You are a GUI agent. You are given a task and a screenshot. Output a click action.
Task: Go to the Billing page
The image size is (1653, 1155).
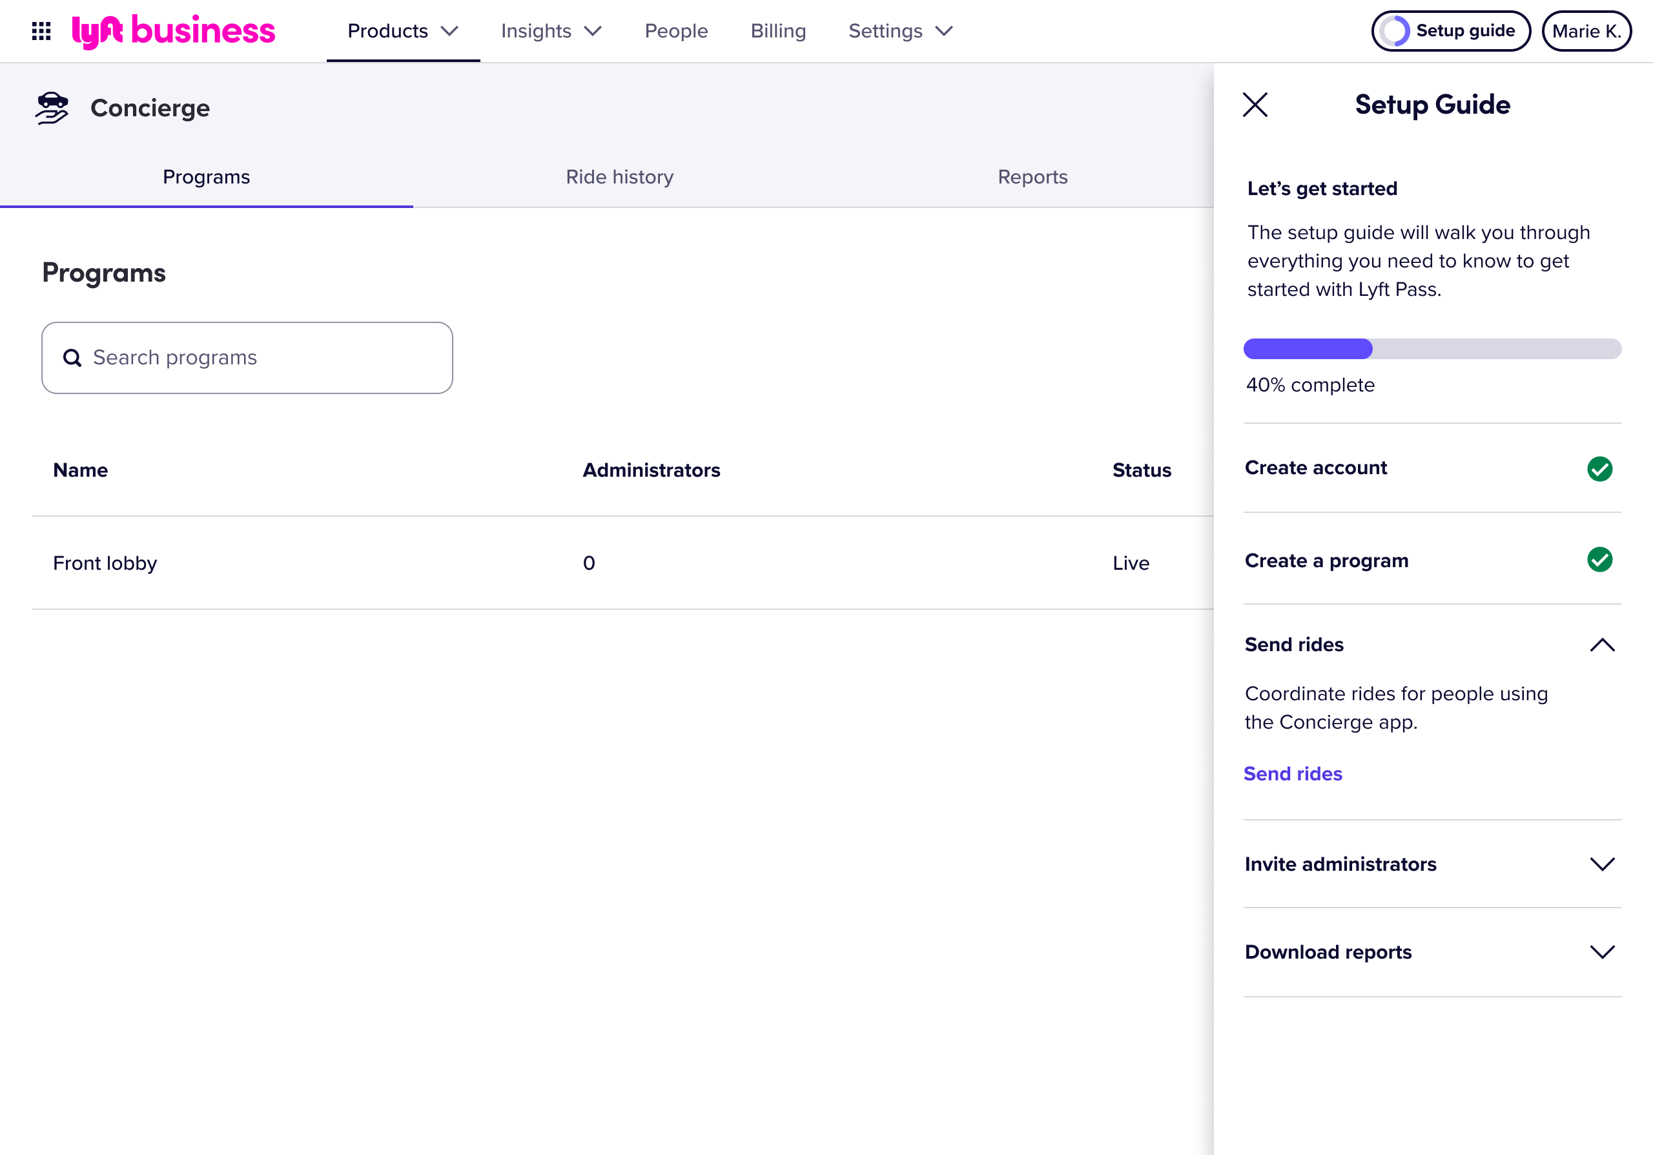[778, 31]
